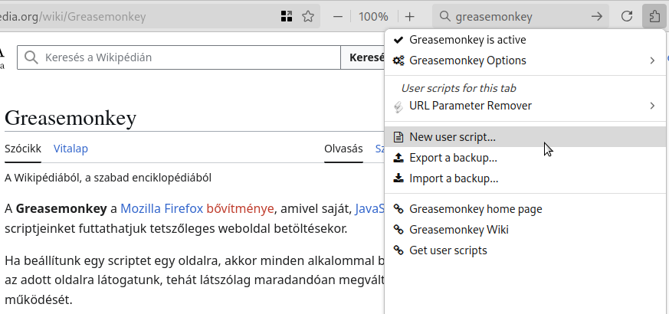
Task: Follow the red bővítménye link
Action: [240, 208]
